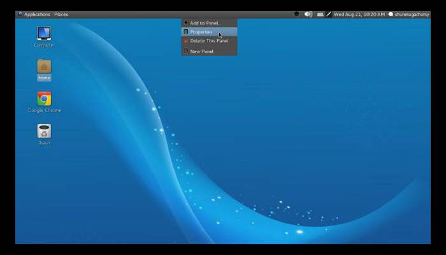
Task: Click the Properties entry icon
Action: [x=186, y=32]
